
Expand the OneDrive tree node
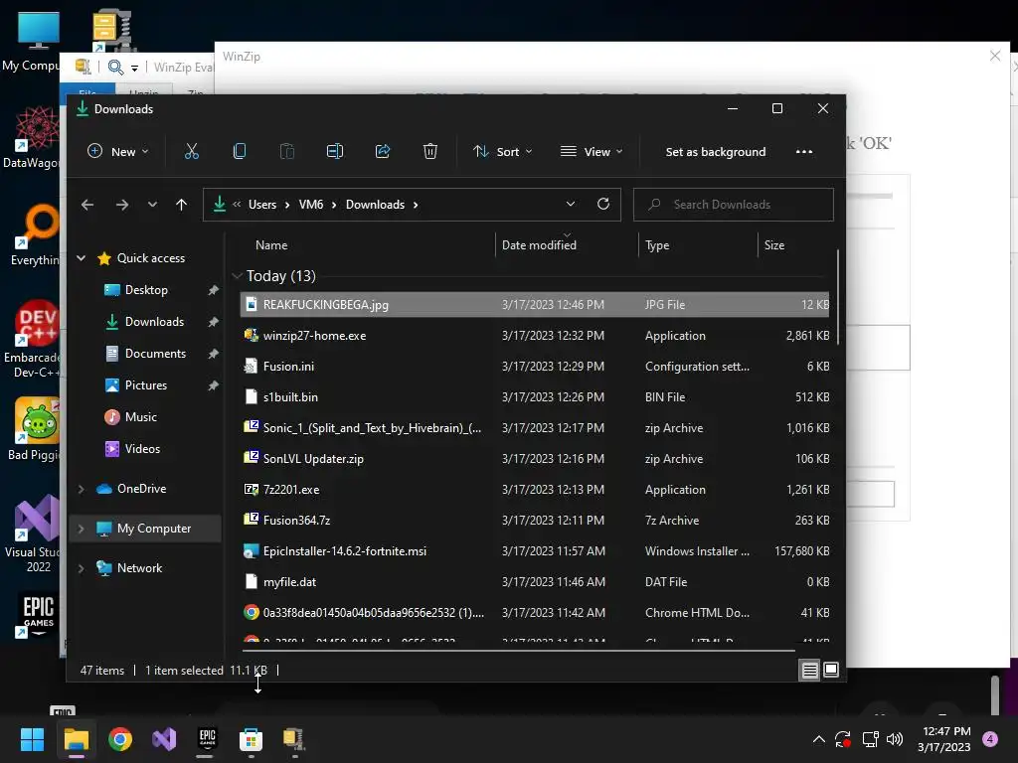[x=82, y=489]
